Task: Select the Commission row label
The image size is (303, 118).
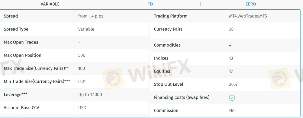Action: 166,111
